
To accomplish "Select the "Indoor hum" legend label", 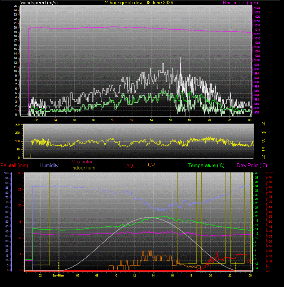I will (83, 168).
